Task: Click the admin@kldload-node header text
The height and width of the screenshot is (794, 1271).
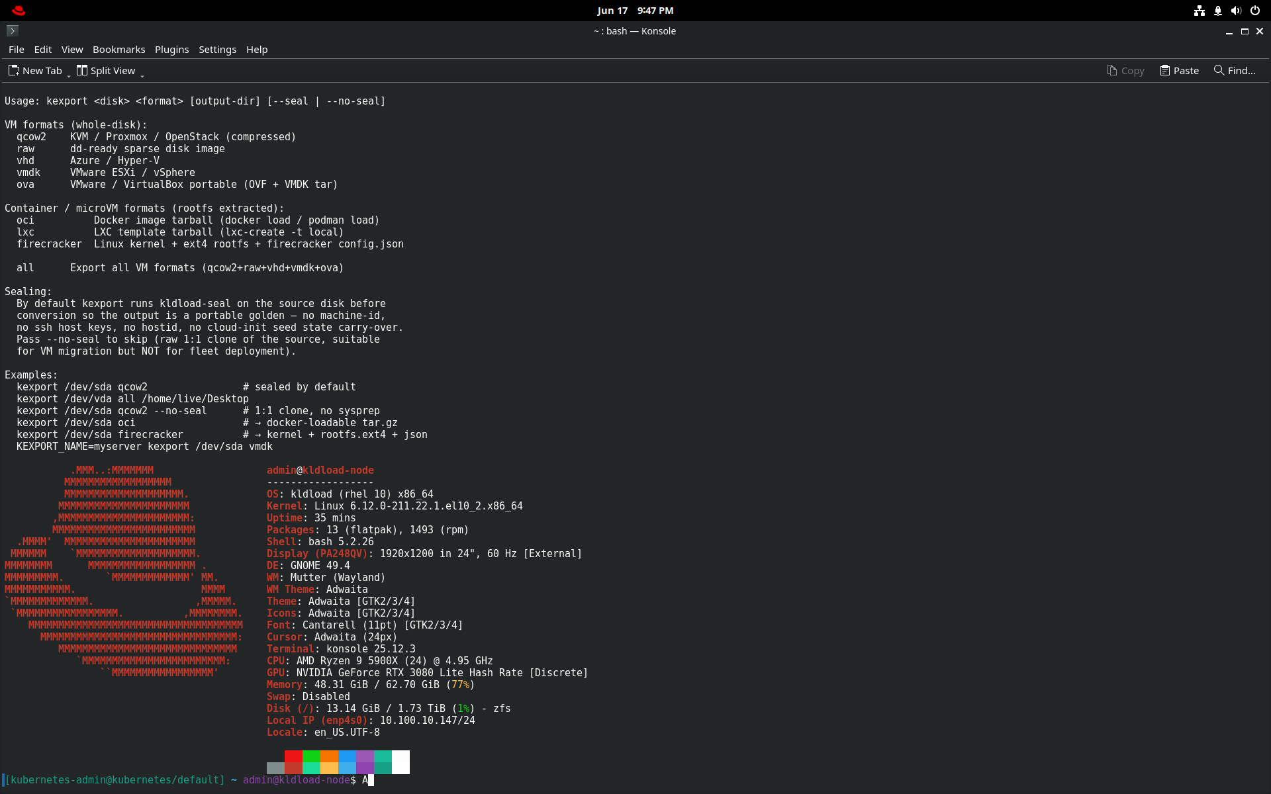Action: point(320,470)
